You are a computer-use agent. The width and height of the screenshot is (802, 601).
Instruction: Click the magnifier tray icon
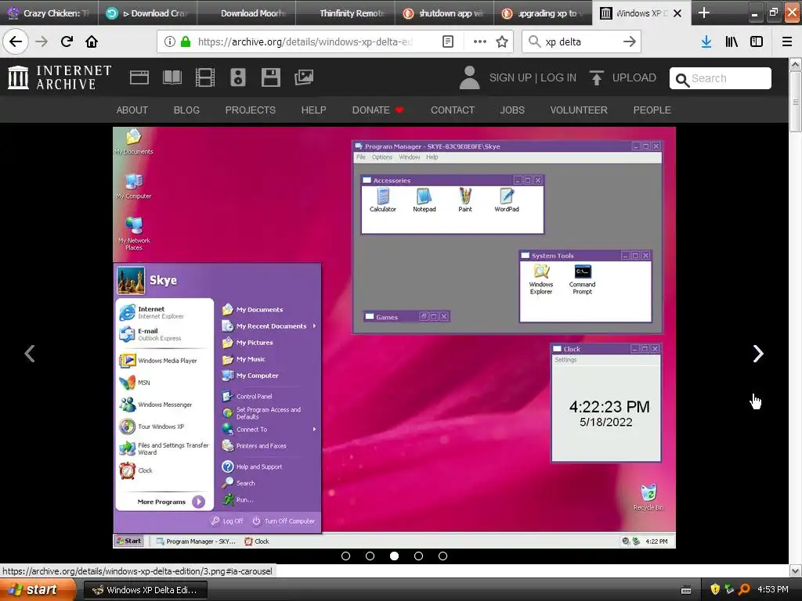[744, 589]
